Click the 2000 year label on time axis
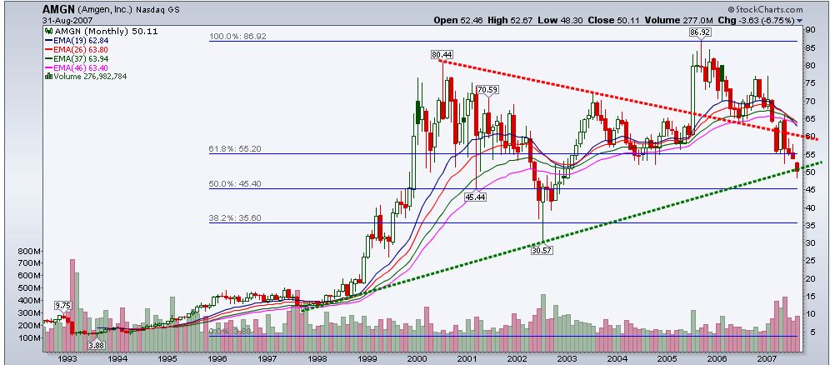The height and width of the screenshot is (365, 830). pos(416,358)
